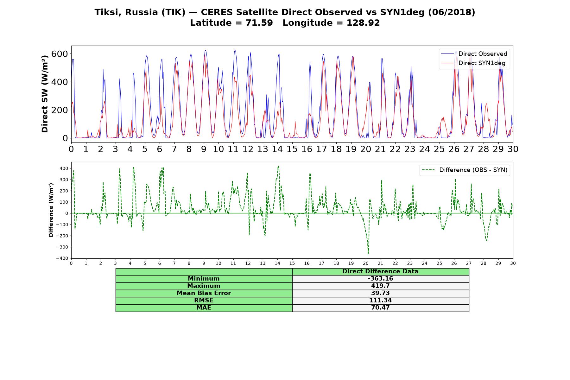Click the Direct Difference Data header cell
This screenshot has height=380, width=570.
point(380,271)
